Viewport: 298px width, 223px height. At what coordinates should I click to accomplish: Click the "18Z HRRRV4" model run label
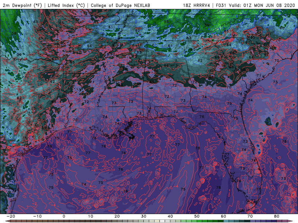point(196,5)
